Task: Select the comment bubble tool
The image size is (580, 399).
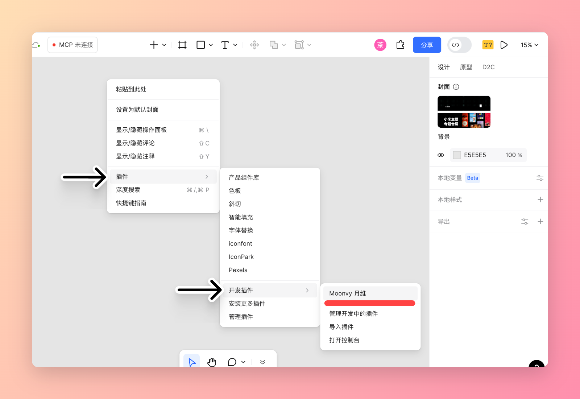Action: (232, 362)
